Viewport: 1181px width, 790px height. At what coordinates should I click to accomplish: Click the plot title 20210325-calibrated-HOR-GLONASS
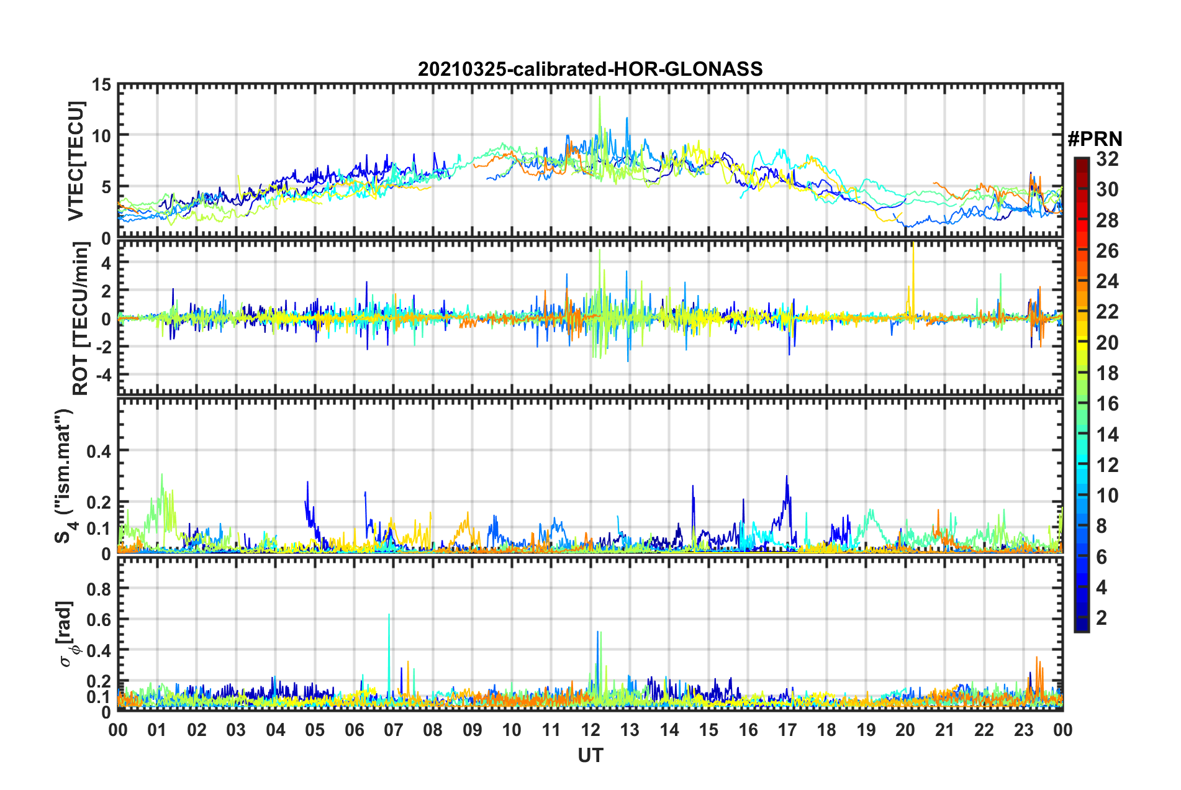tap(590, 69)
